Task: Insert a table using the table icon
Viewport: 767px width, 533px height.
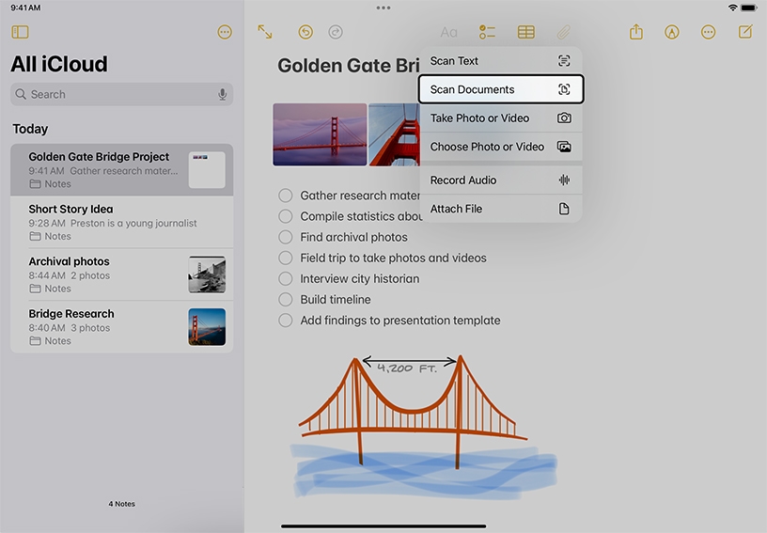Action: click(x=526, y=32)
